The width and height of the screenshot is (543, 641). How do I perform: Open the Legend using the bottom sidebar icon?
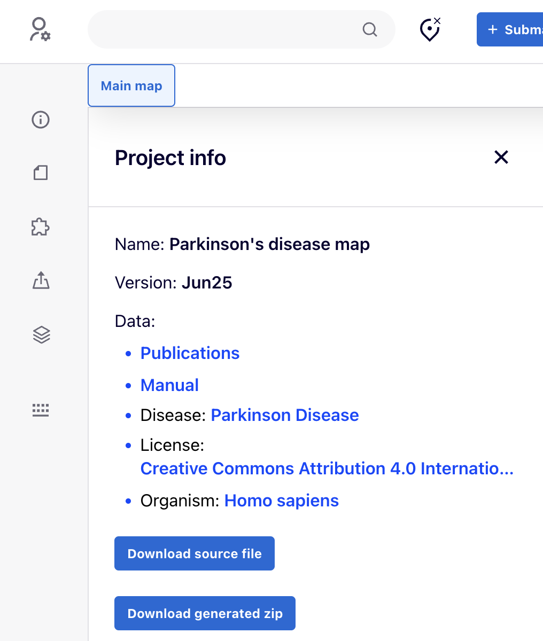40,410
